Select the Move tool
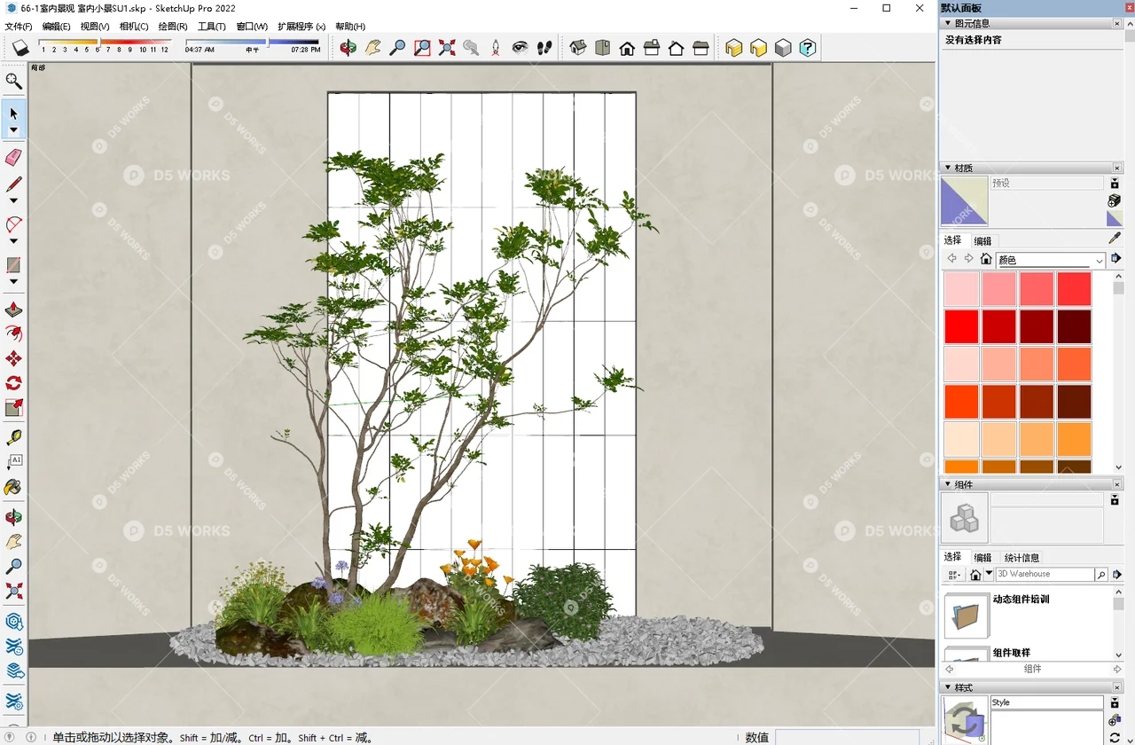Image resolution: width=1135 pixels, height=745 pixels. [x=13, y=358]
